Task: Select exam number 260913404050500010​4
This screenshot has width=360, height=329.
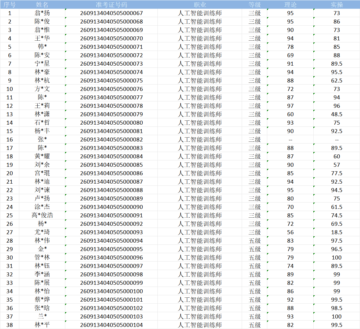Action: (111, 325)
